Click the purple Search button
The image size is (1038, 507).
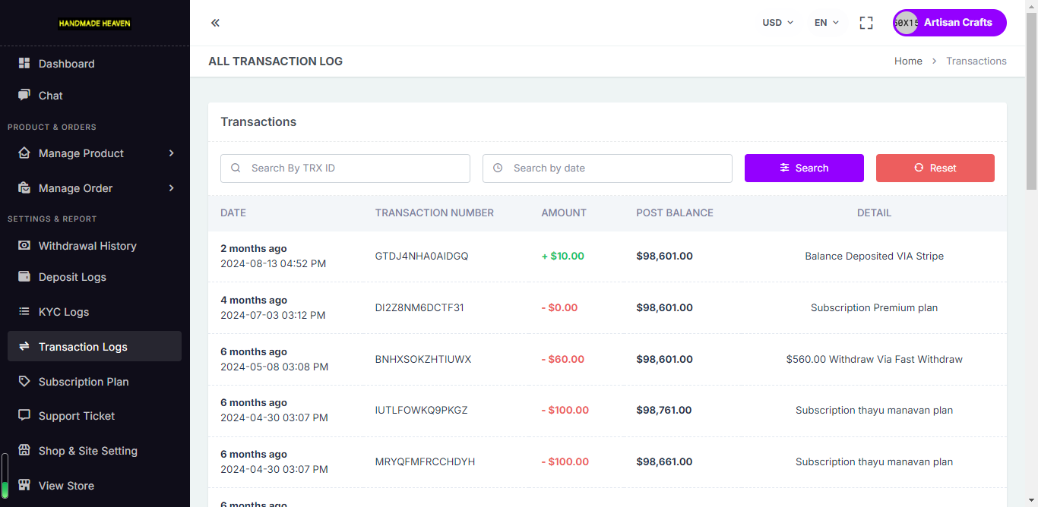[x=804, y=168]
